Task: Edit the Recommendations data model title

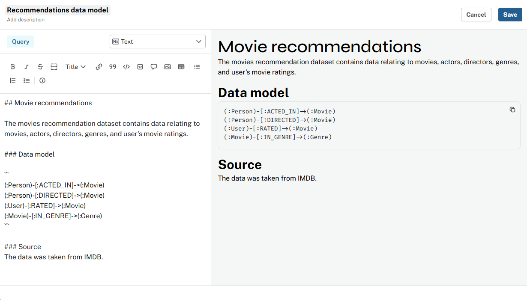Action: (x=58, y=10)
